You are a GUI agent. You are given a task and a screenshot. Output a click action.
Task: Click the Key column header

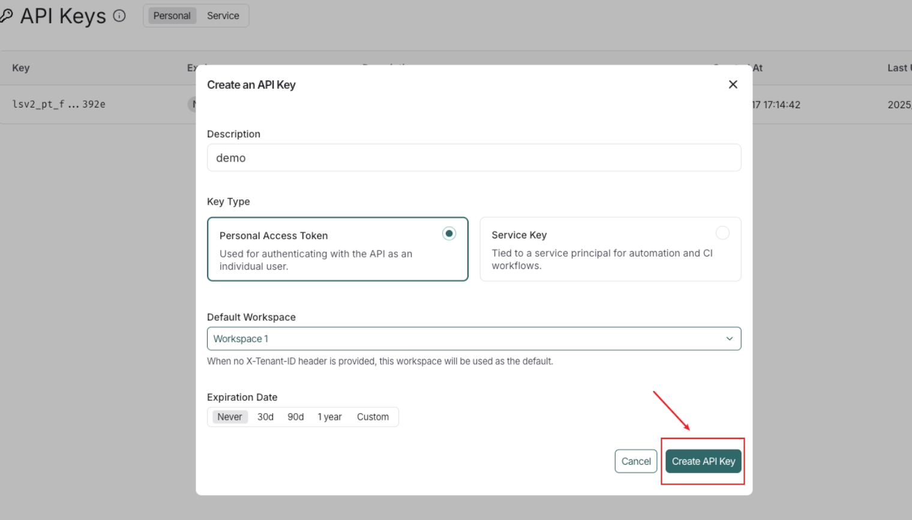tap(21, 68)
